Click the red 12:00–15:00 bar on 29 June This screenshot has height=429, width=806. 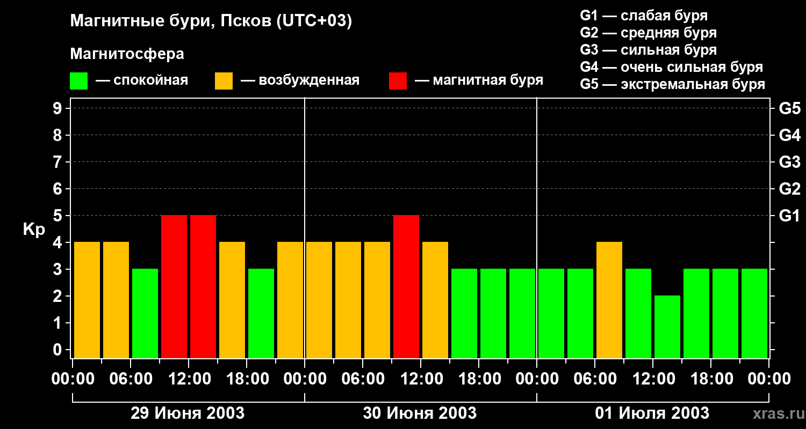click(203, 287)
